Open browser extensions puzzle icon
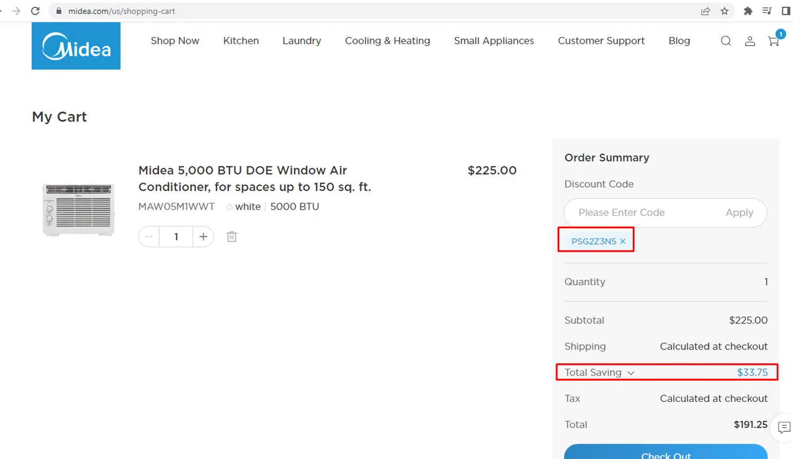The height and width of the screenshot is (459, 793). 748,11
